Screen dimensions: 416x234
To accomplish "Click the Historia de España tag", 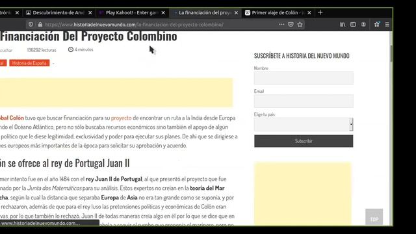I will (x=29, y=63).
